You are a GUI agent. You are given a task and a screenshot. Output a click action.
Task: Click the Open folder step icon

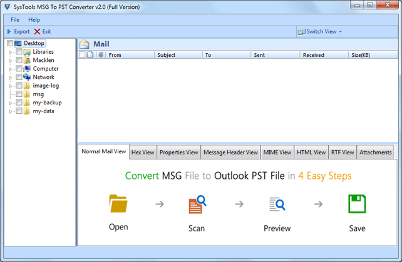pyautogui.click(x=118, y=204)
